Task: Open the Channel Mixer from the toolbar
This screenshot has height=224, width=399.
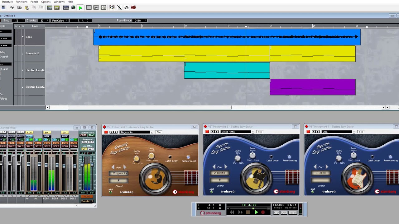Action: [49, 7]
